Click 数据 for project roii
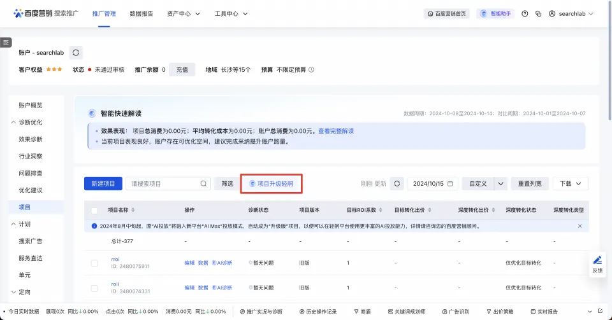Viewport: 612px width, 320px height. coord(203,288)
